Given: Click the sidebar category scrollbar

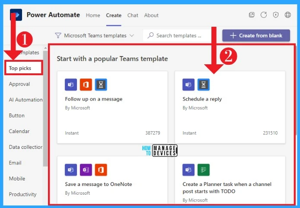Looking at the screenshot, I should (45, 108).
